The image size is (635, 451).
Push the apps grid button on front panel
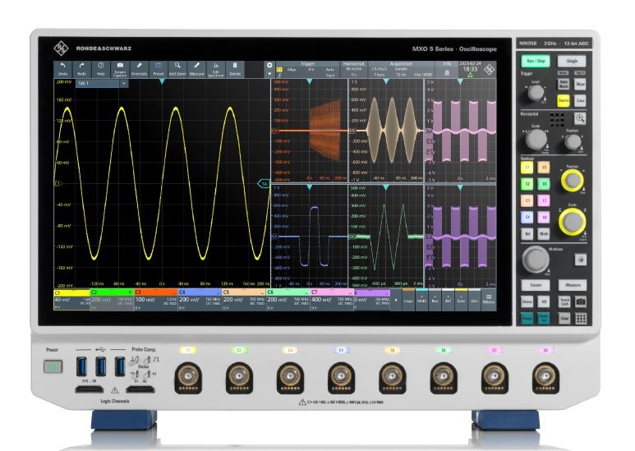click(x=581, y=319)
